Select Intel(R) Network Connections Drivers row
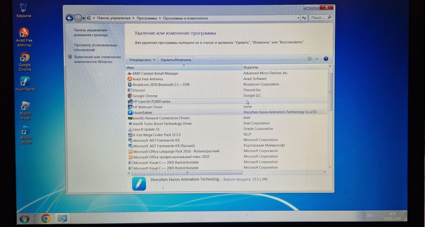The image size is (425, 227). (227, 118)
